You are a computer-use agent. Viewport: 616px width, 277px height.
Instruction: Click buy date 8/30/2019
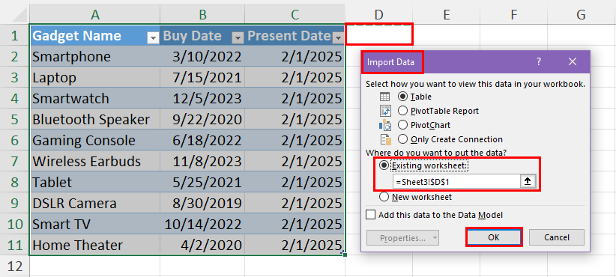(202, 203)
